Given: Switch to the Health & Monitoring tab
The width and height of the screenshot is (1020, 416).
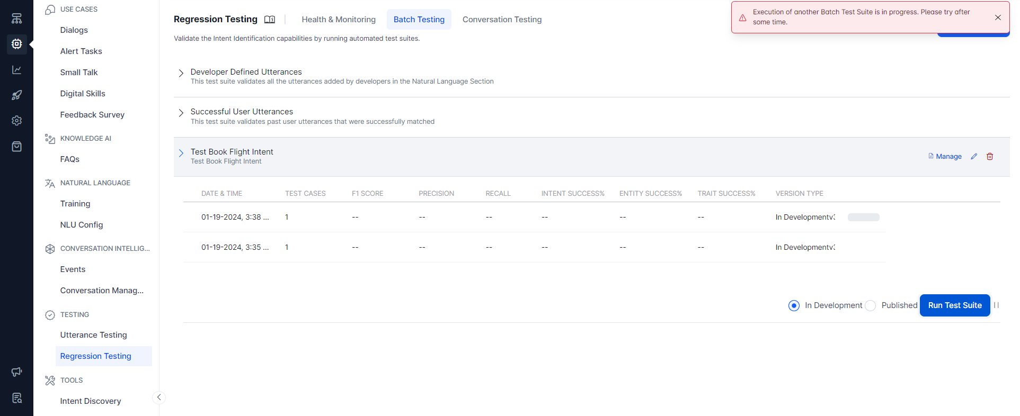Looking at the screenshot, I should 339,20.
